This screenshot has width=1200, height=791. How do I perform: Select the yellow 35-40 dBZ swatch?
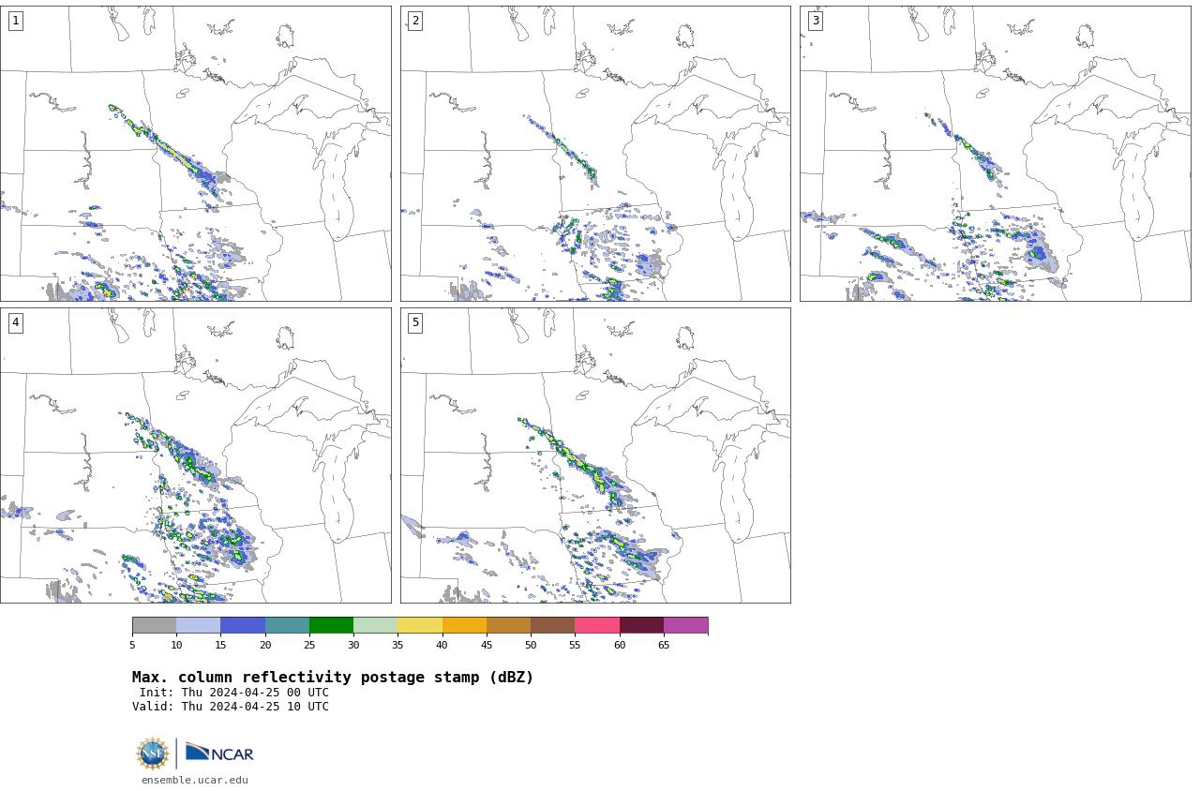420,625
